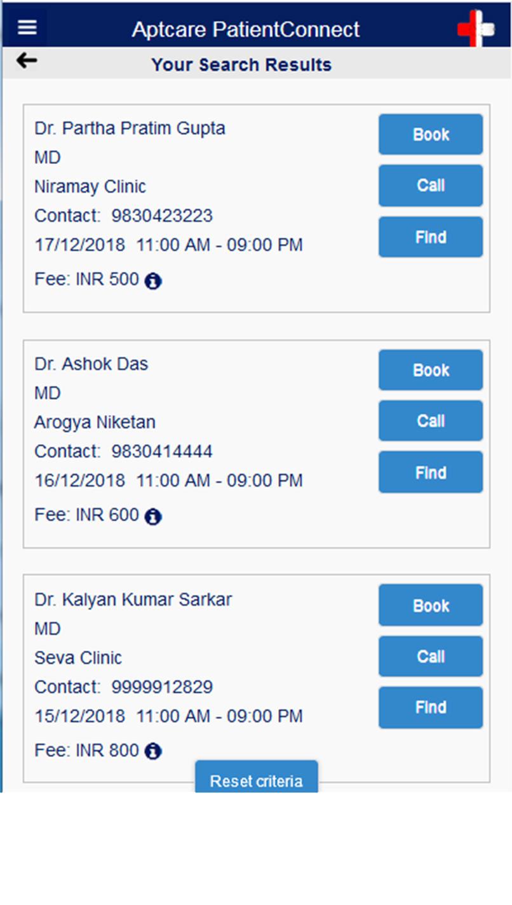Find Niramay Clinic location
This screenshot has width=512, height=905.
coord(431,237)
